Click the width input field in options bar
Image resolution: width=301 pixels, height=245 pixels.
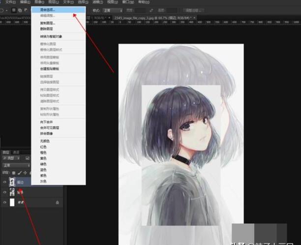coord(140,10)
